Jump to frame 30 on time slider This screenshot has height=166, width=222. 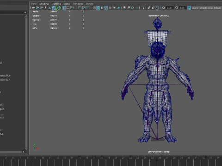click(x=189, y=158)
